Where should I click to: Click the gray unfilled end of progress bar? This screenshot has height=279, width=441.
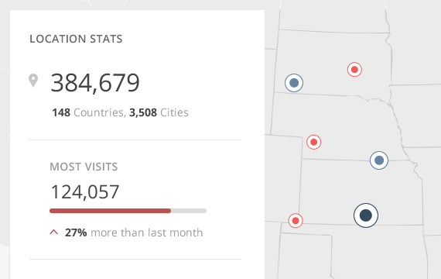coord(189,211)
